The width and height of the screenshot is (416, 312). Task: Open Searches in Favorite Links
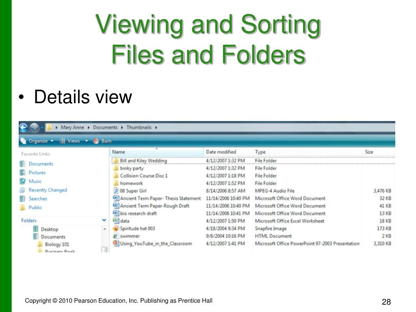38,199
